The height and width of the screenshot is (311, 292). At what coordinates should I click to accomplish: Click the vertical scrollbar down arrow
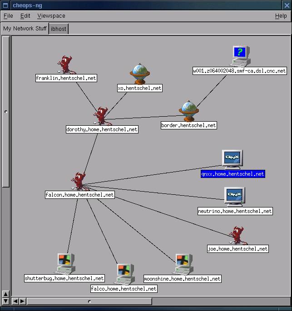pos(6,301)
